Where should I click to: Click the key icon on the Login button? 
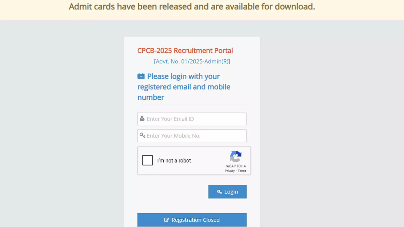point(219,192)
